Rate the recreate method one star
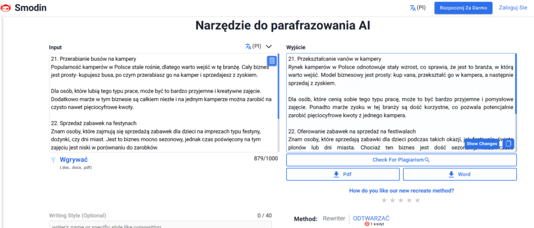534x228 pixels. 384,200
